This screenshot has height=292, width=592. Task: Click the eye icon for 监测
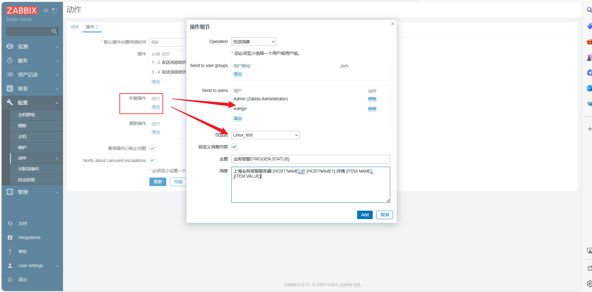(x=10, y=46)
